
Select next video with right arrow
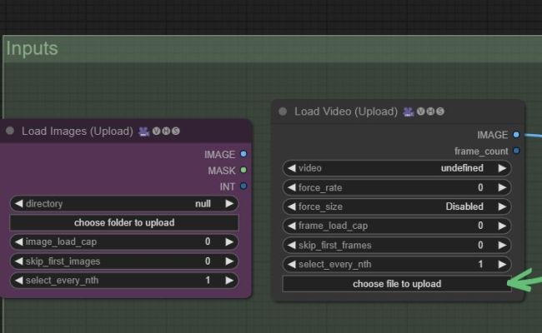[x=502, y=168]
